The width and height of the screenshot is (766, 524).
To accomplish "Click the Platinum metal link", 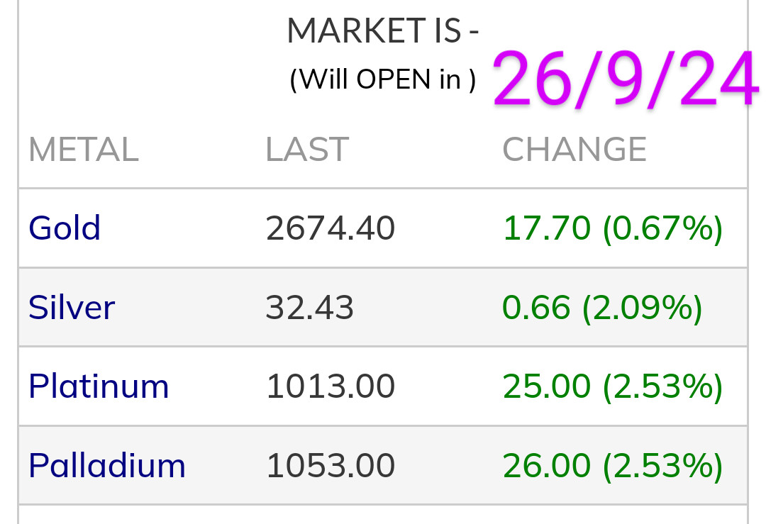I will coord(99,386).
